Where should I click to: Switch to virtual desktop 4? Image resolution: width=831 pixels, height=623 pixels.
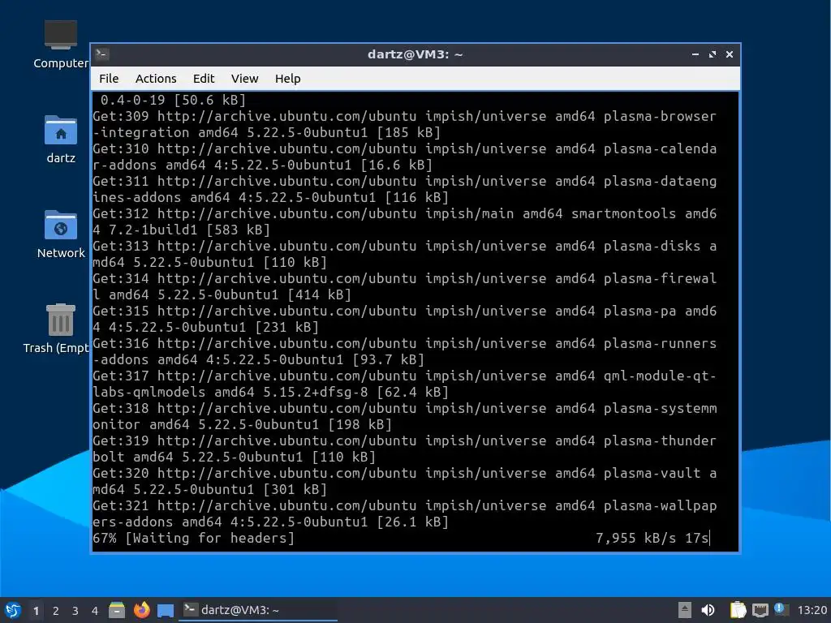[x=95, y=611]
